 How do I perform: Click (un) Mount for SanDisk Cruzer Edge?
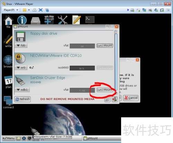tap(105, 90)
